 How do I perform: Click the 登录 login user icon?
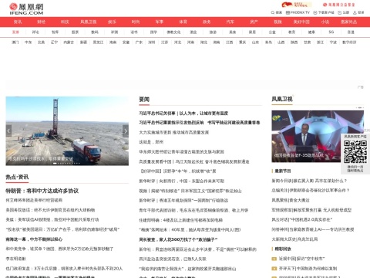point(355,12)
